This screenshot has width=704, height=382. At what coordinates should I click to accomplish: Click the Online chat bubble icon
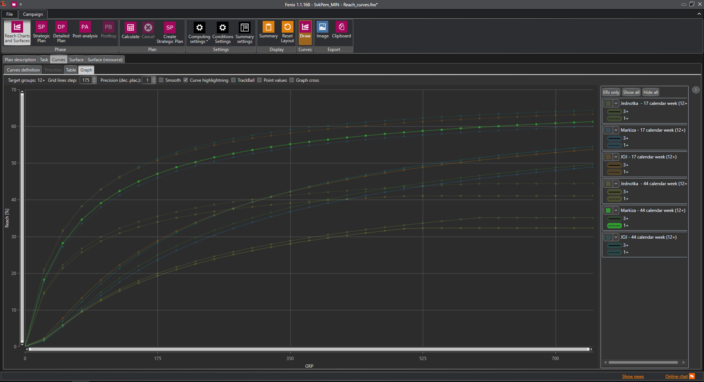coord(692,376)
